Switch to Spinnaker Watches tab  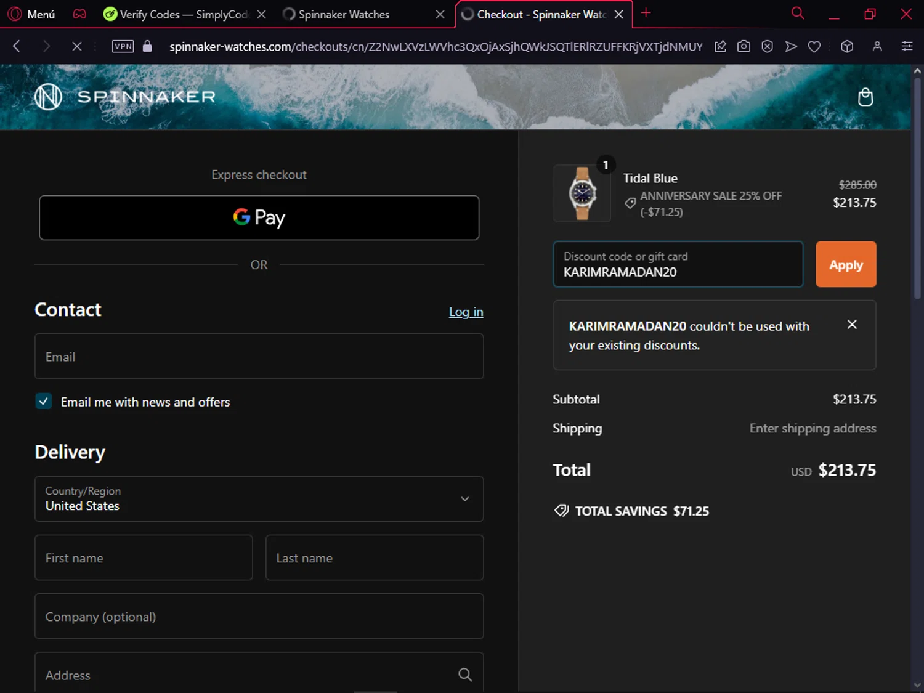345,14
